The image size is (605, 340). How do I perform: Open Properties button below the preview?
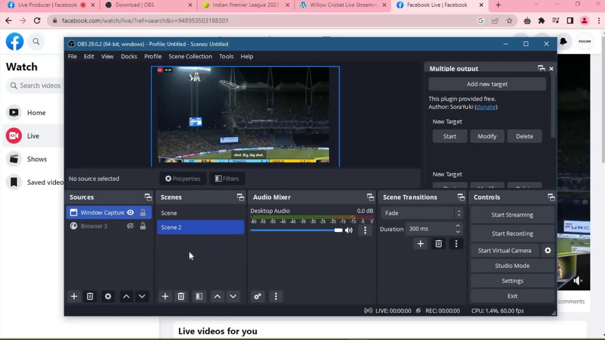click(182, 178)
